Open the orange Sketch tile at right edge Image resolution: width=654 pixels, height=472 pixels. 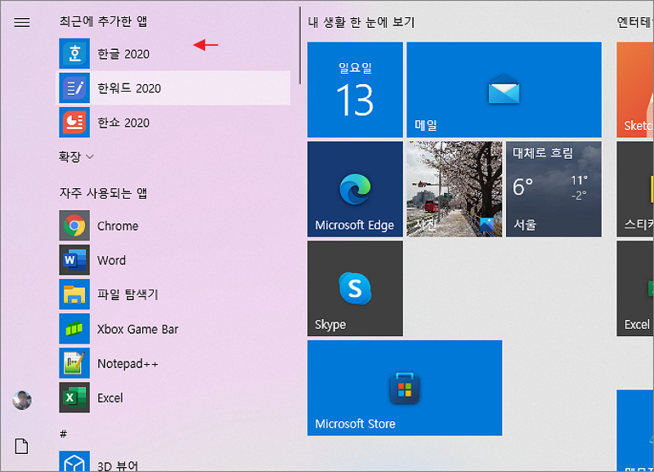click(635, 89)
